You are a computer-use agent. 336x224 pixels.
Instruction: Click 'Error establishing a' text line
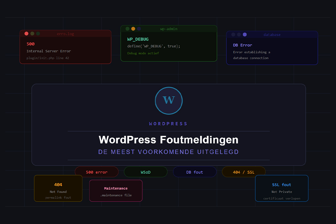click(252, 52)
